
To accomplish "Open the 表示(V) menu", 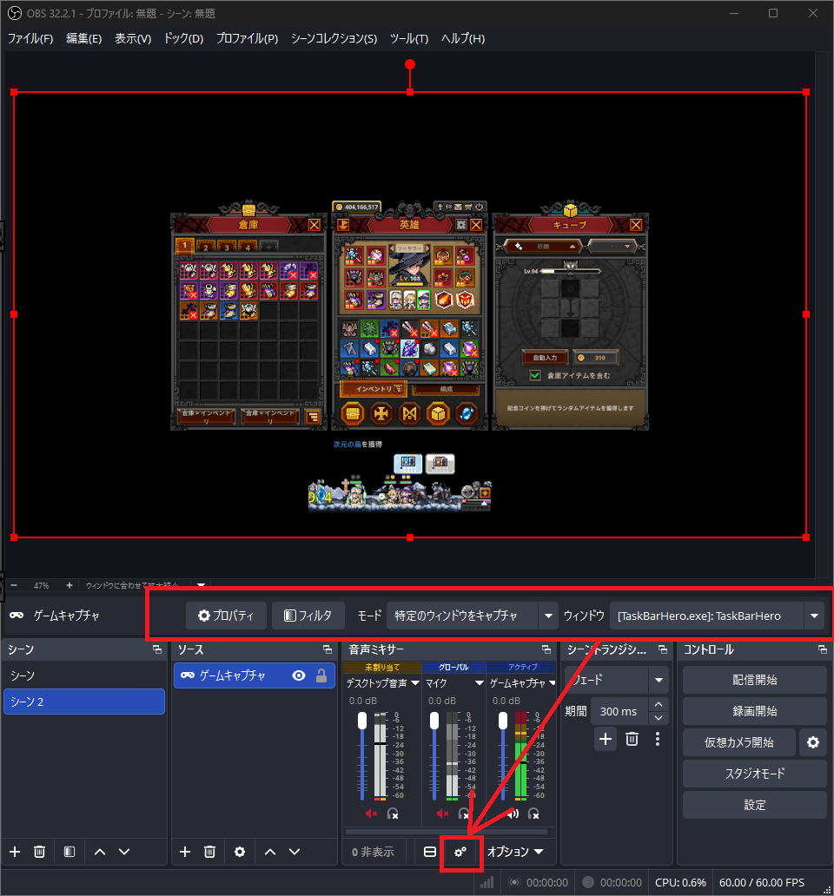I will (x=133, y=38).
